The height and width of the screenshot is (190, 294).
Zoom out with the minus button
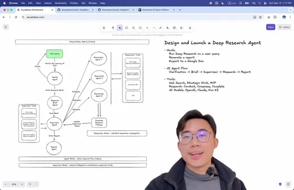click(x=6, y=184)
